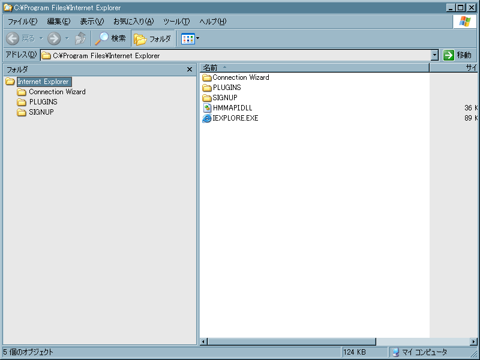Select Internet Explorer in folder tree

pyautogui.click(x=44, y=82)
